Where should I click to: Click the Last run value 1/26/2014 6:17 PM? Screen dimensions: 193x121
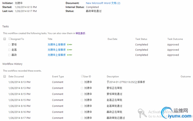pos(26,11)
